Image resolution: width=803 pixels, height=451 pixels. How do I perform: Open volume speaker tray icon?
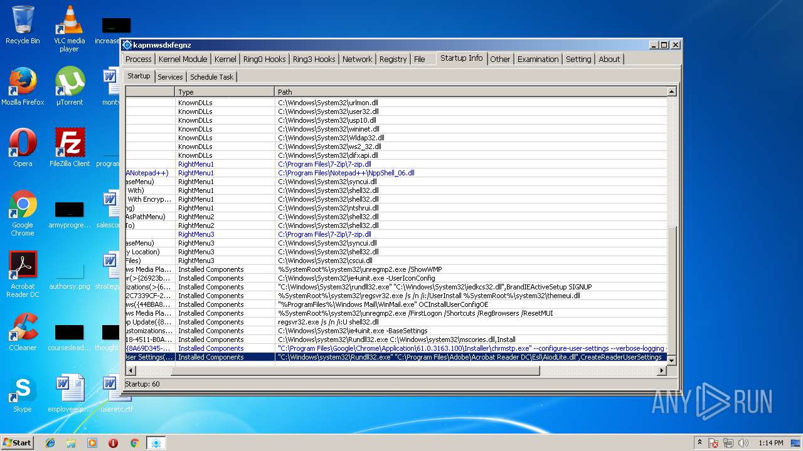(x=743, y=443)
